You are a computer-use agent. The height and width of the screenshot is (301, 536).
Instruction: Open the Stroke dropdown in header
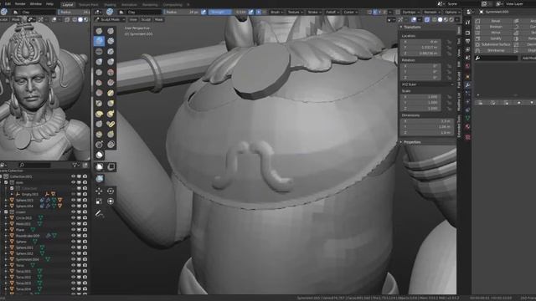(315, 12)
